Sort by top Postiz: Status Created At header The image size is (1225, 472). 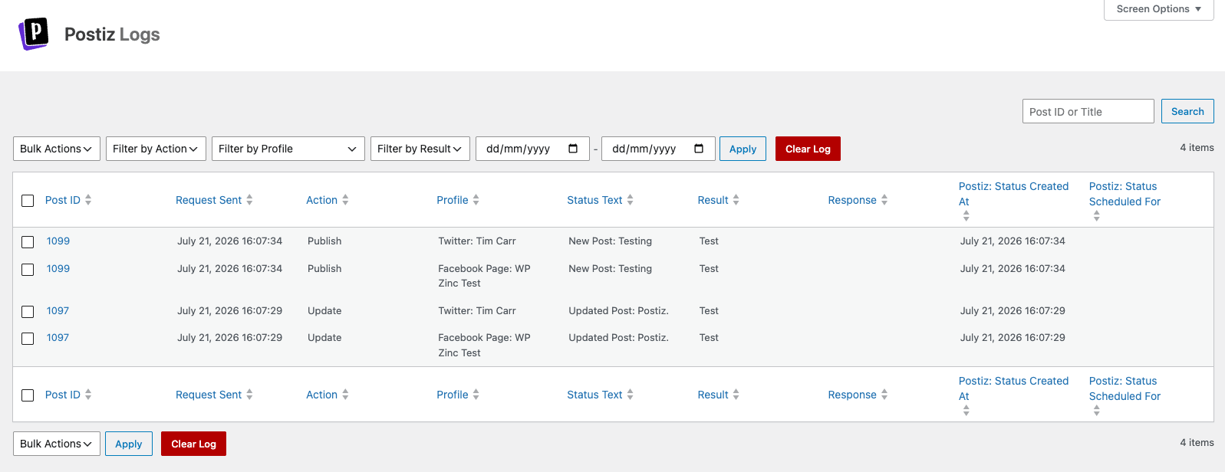[x=1013, y=194]
